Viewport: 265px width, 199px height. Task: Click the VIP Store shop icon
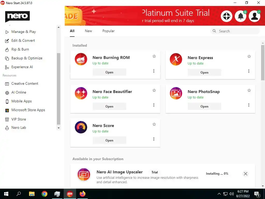pyautogui.click(x=7, y=119)
